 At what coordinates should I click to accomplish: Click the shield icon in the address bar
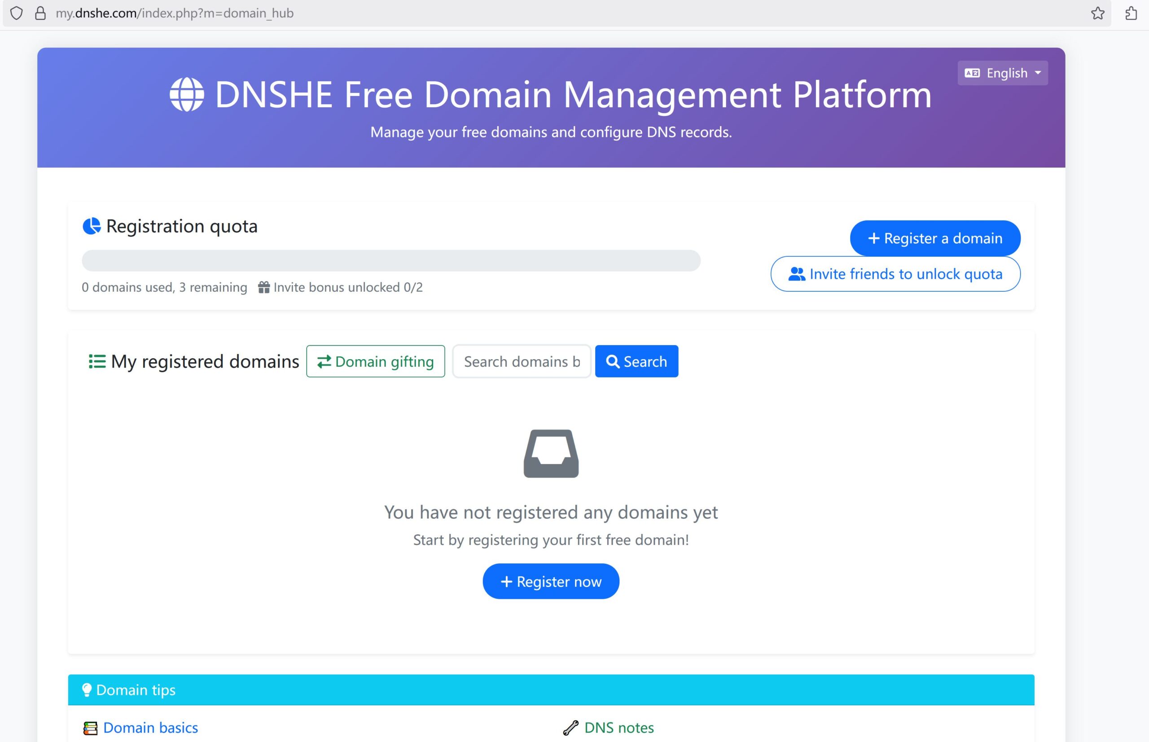point(16,13)
